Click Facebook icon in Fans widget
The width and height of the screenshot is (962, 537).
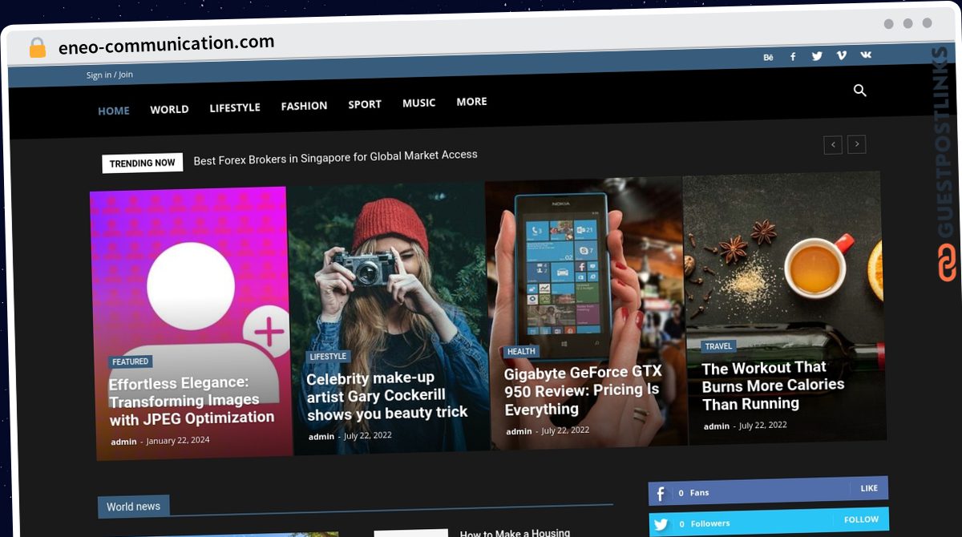(661, 494)
